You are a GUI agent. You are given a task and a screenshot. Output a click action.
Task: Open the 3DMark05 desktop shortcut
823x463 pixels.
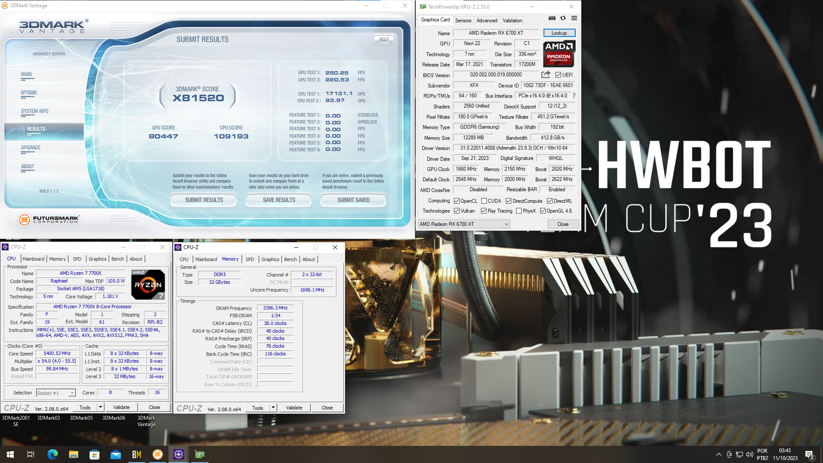point(81,418)
